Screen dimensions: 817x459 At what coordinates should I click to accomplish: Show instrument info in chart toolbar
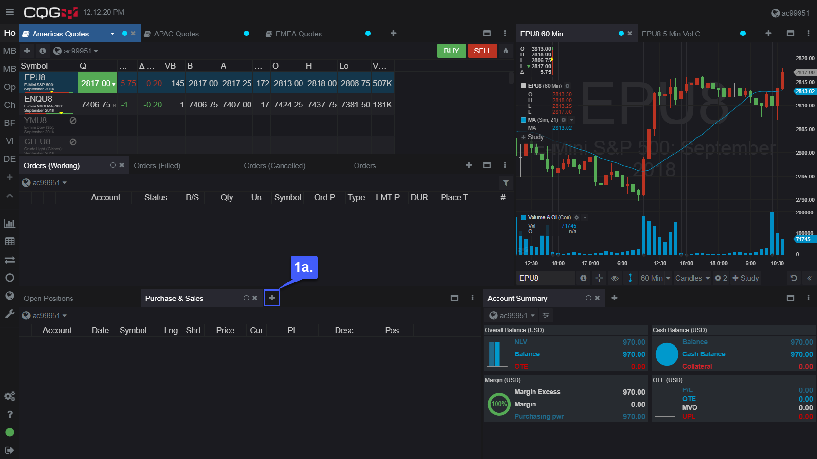(584, 278)
